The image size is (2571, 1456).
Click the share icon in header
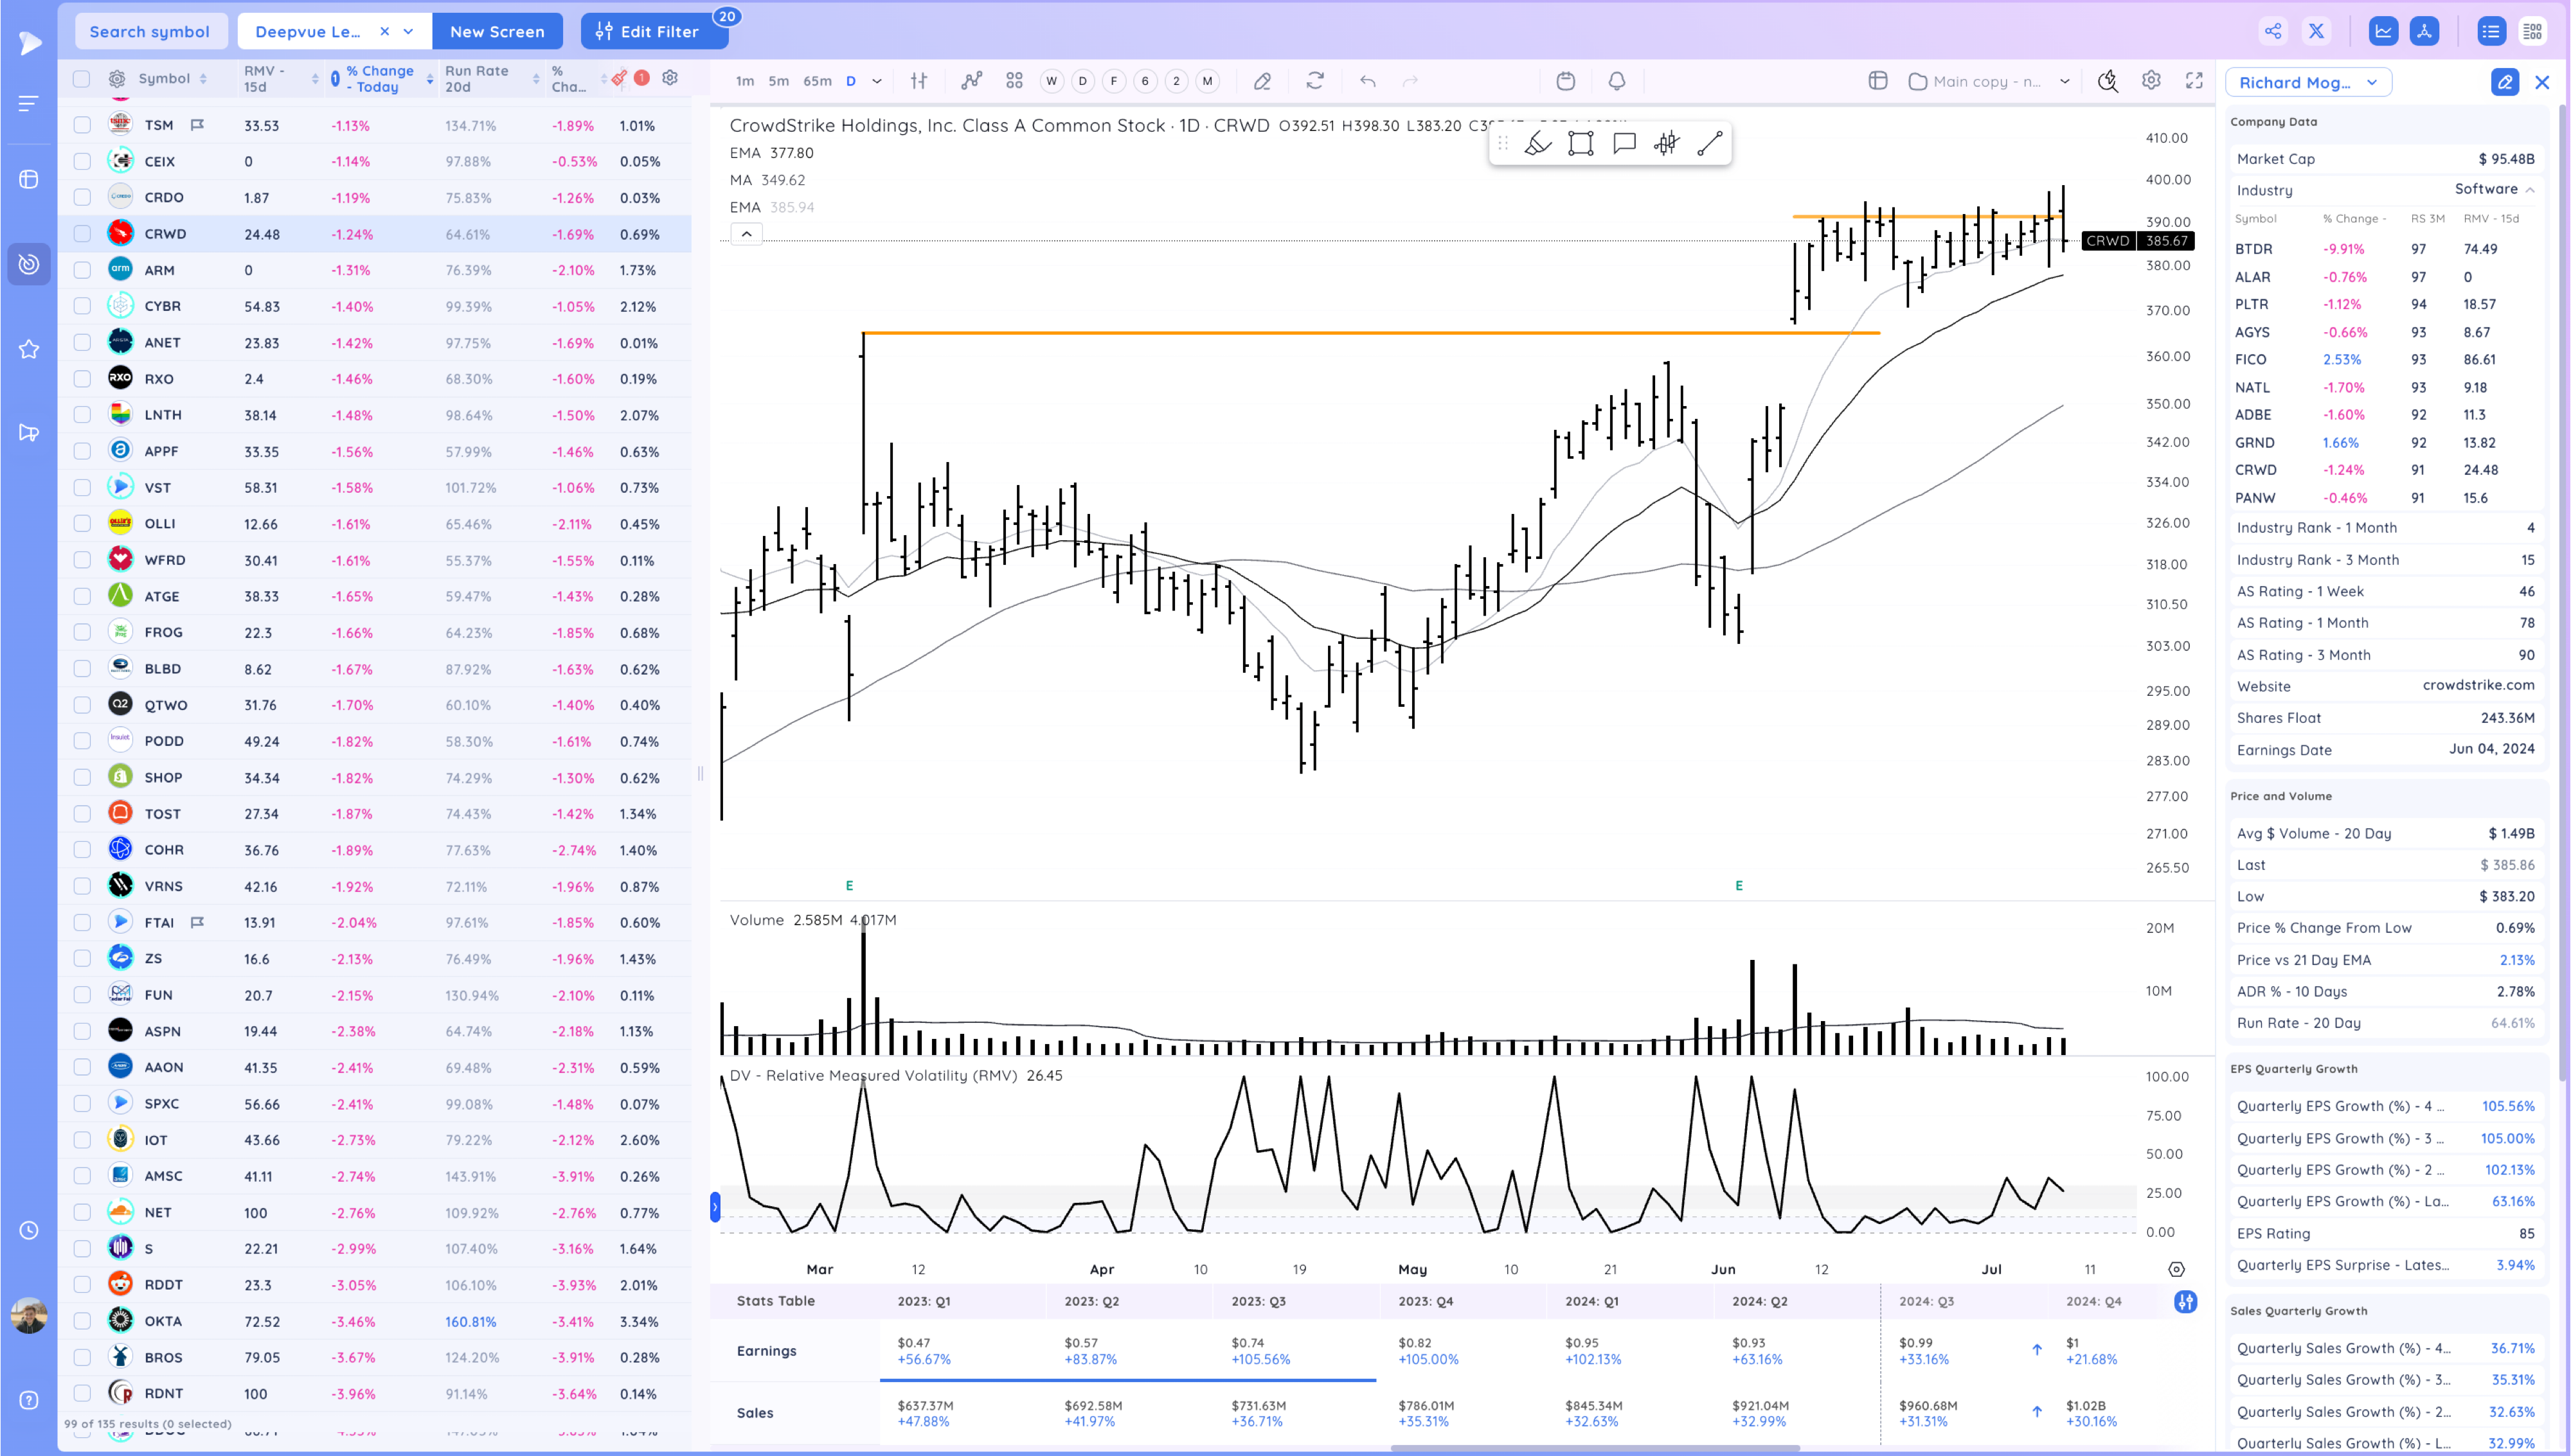click(x=2273, y=31)
